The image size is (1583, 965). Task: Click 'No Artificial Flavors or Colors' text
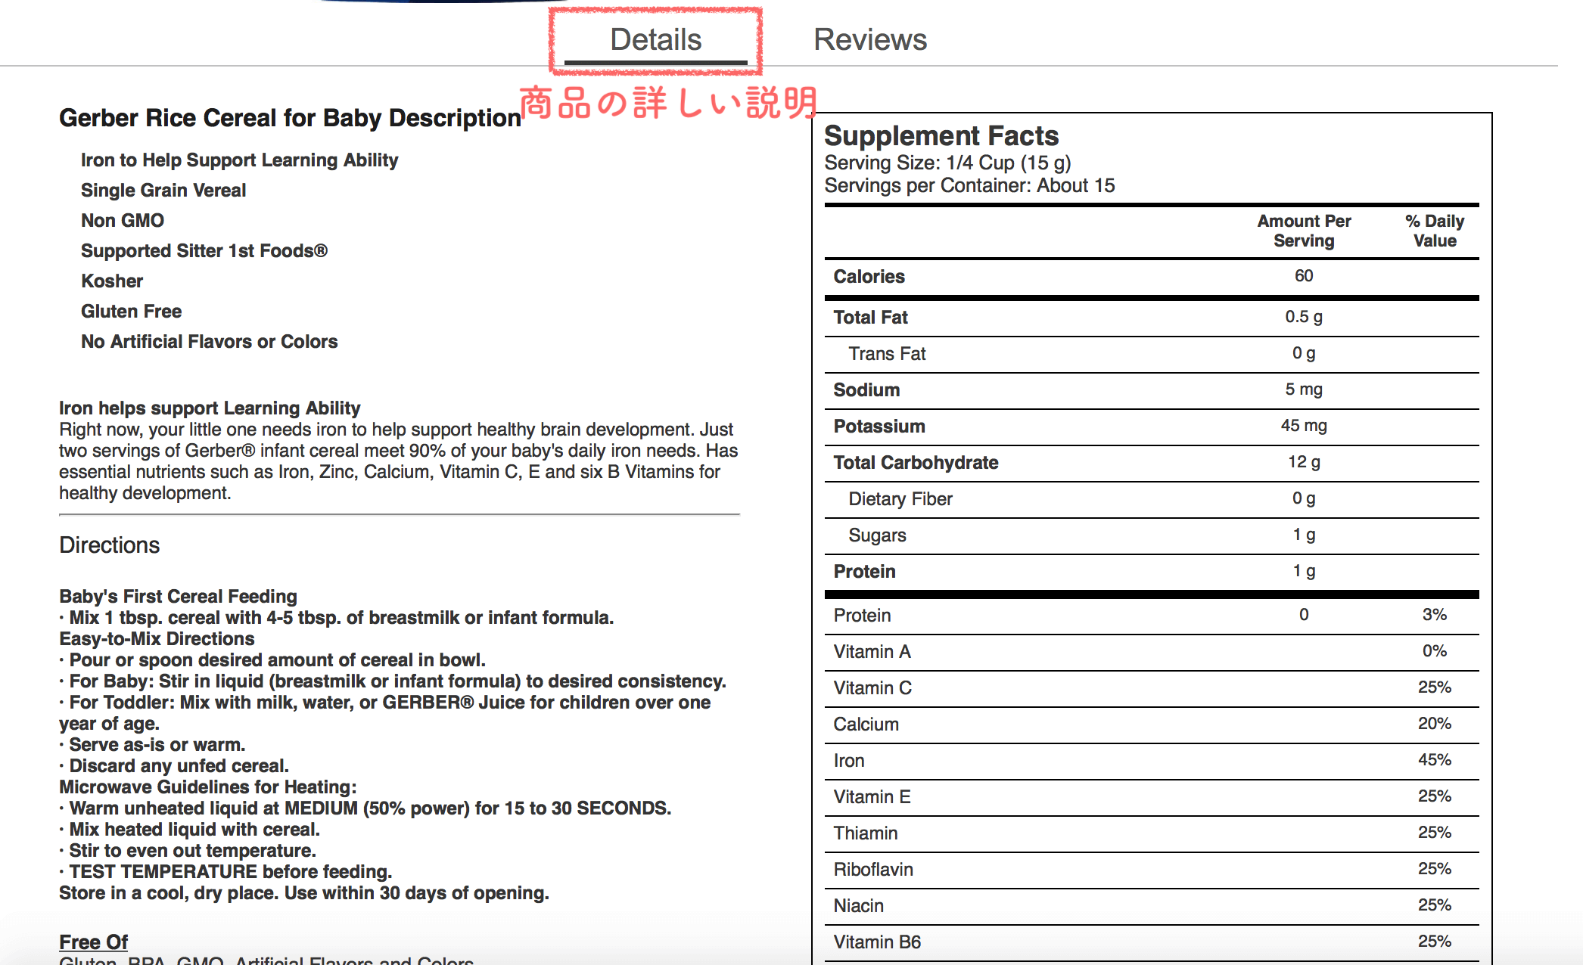210,342
